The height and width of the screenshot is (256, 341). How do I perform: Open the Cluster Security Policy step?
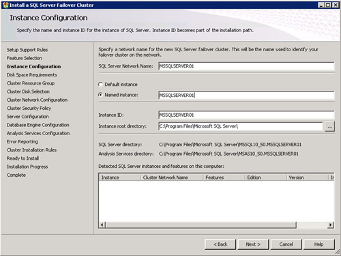[x=29, y=109]
